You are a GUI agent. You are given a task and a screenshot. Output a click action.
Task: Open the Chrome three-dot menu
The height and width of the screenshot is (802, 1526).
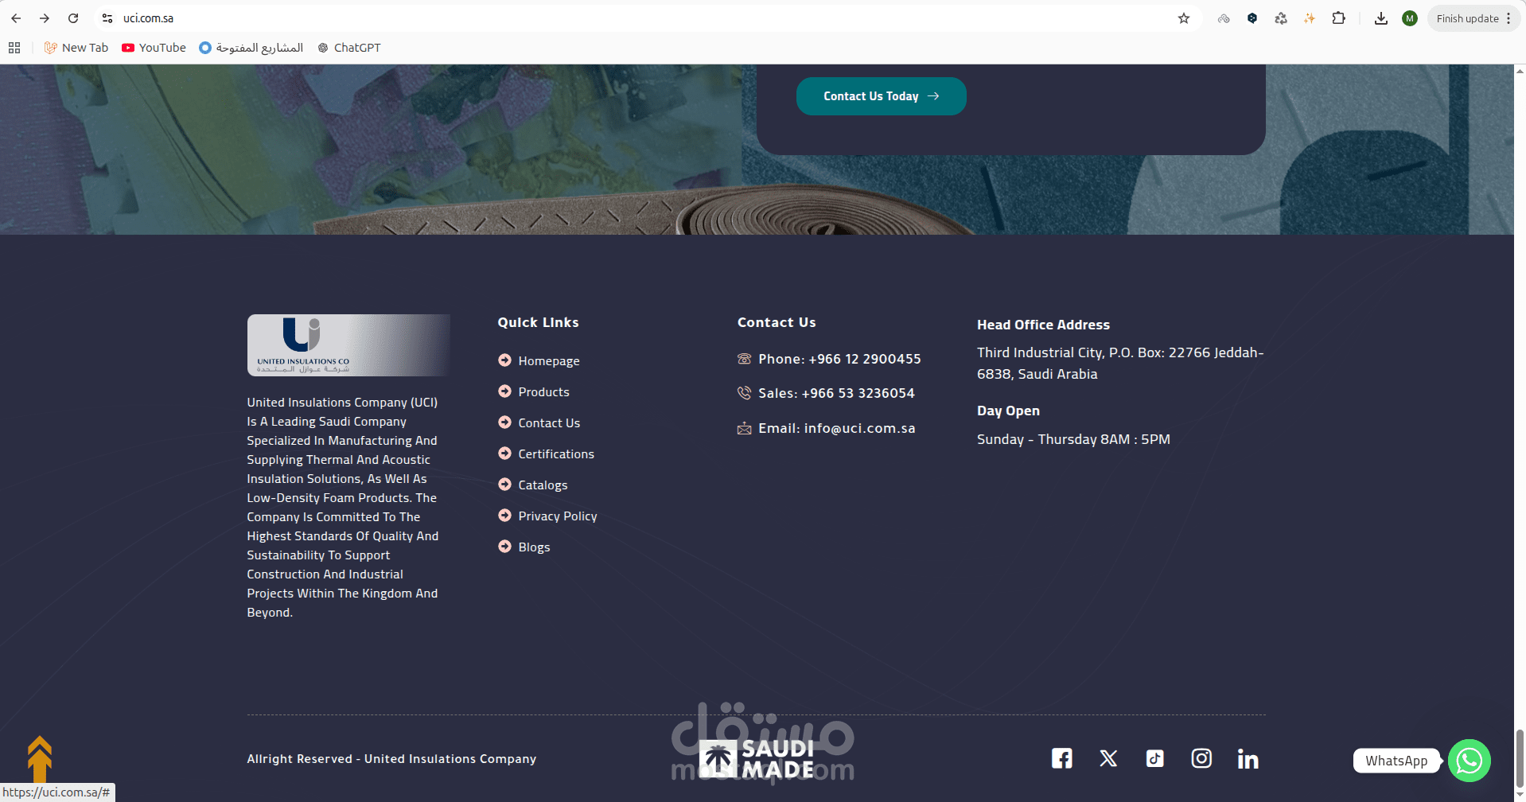click(1508, 18)
